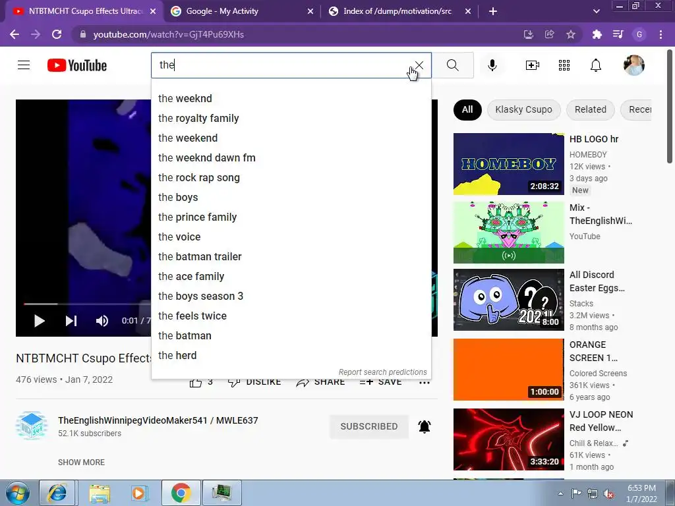This screenshot has height=506, width=675.
Task: Choose suggestion the boys season 3
Action: coord(291,296)
